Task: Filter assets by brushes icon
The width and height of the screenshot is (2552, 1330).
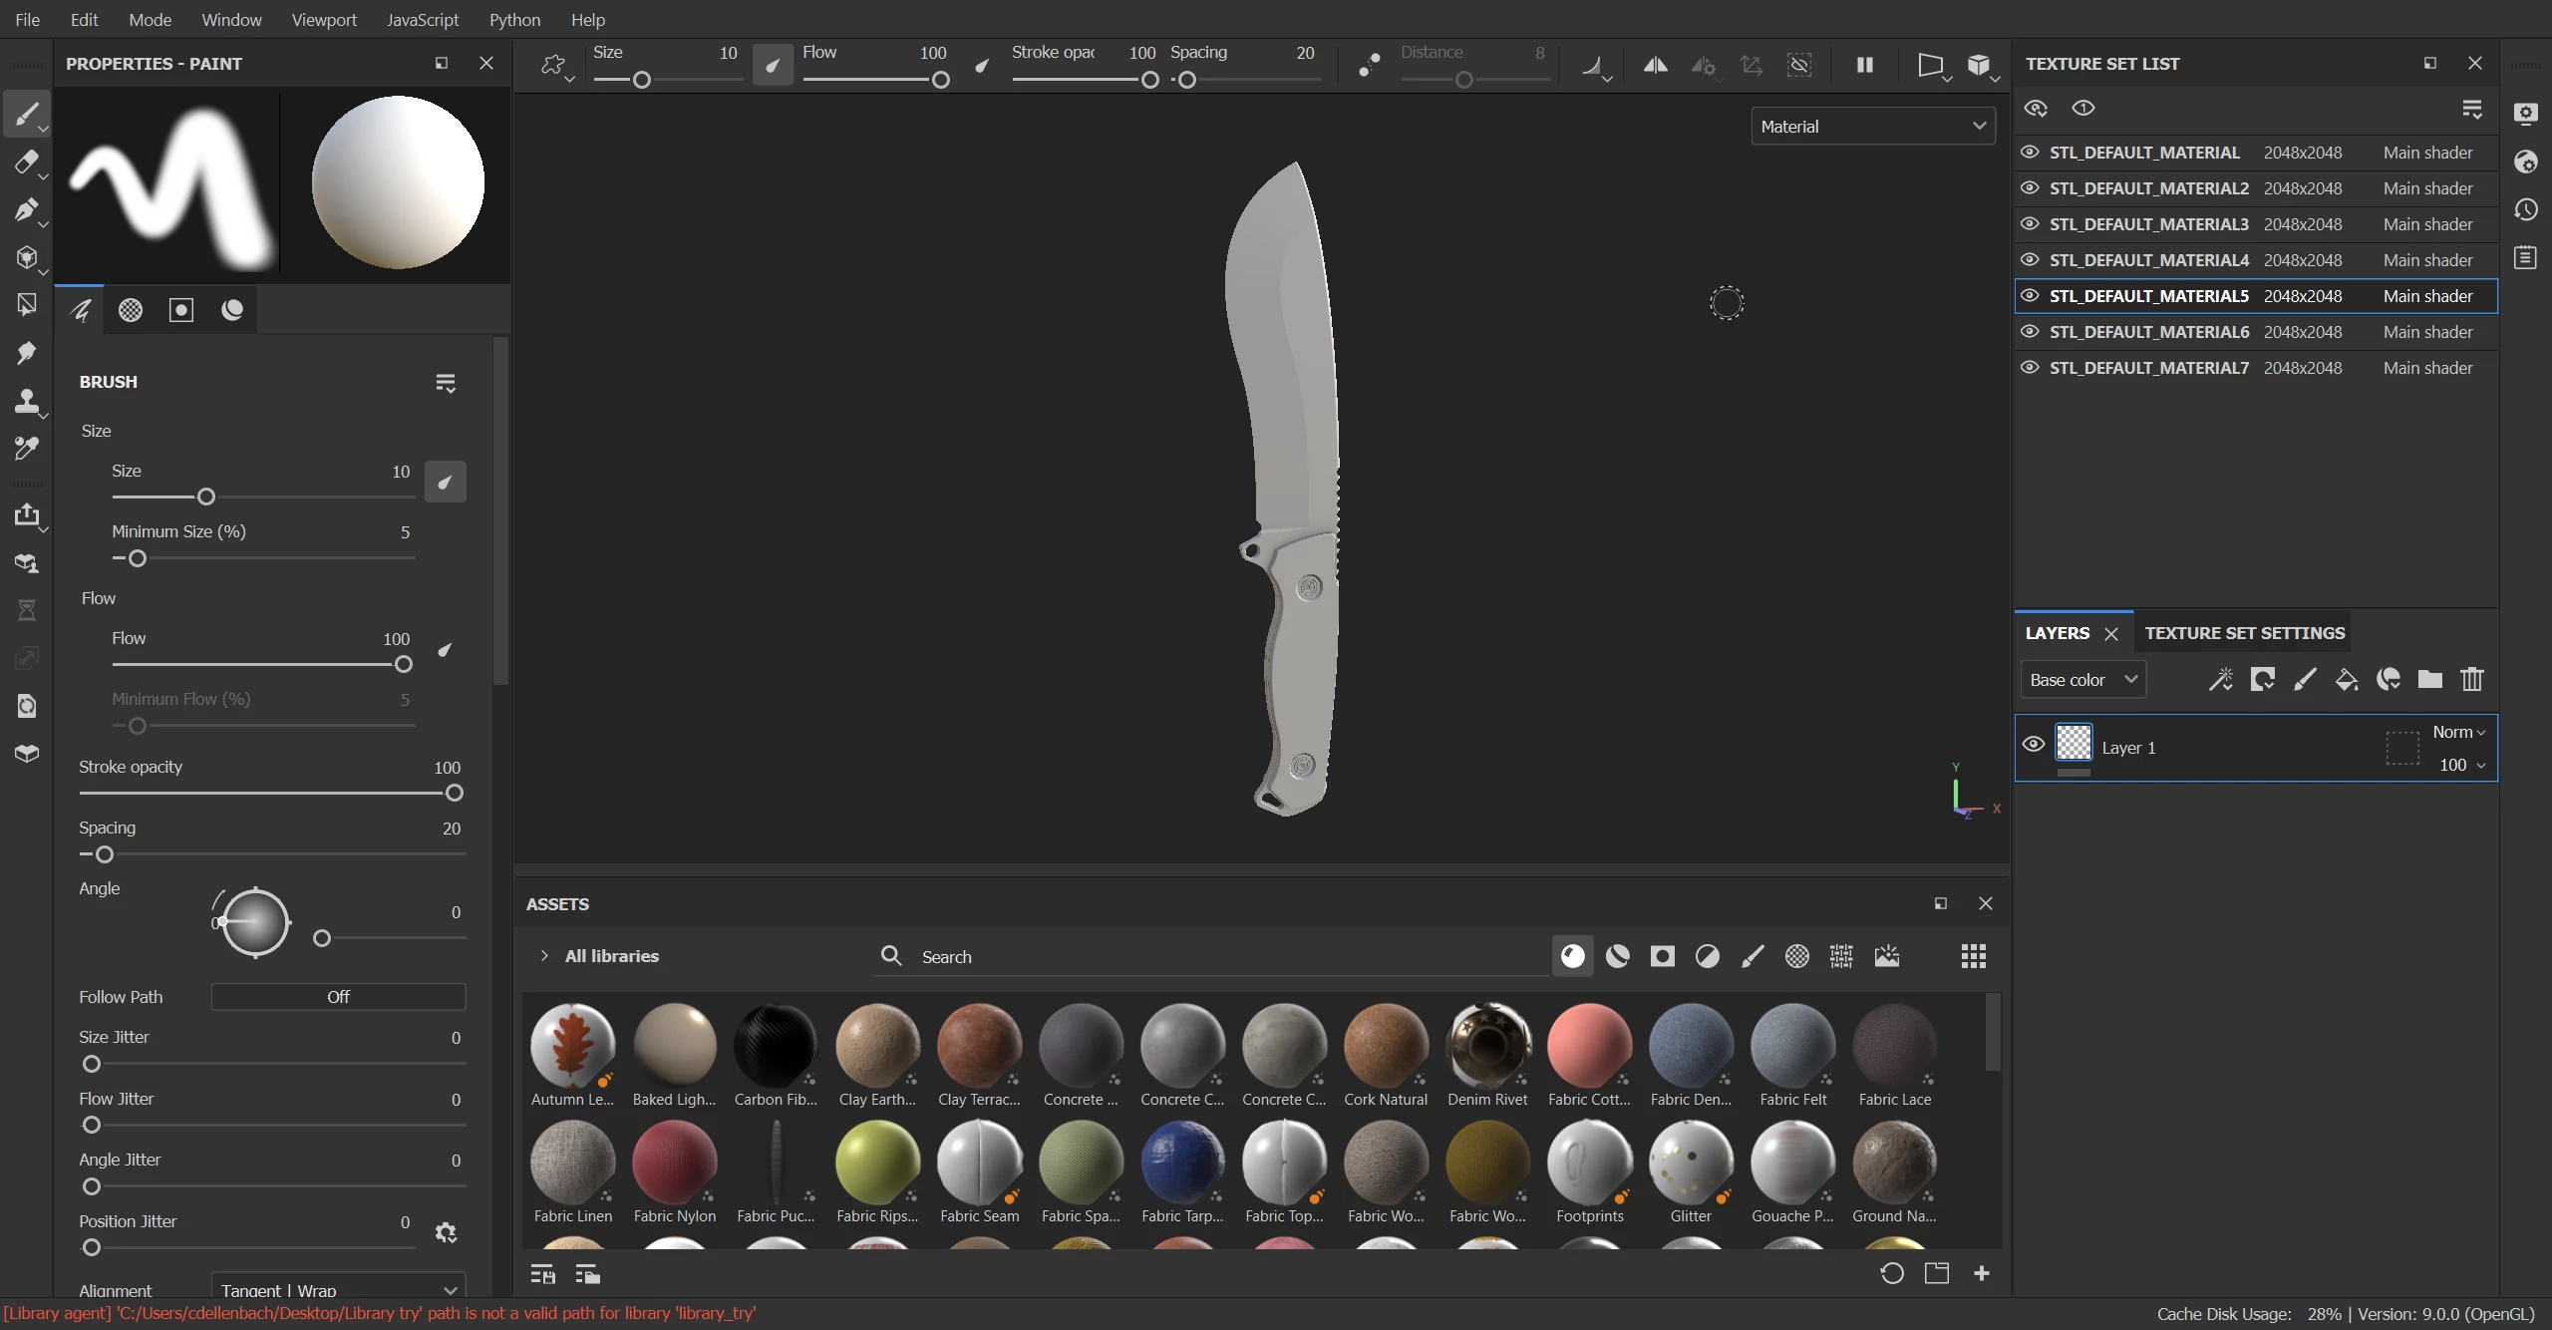Action: point(1753,957)
